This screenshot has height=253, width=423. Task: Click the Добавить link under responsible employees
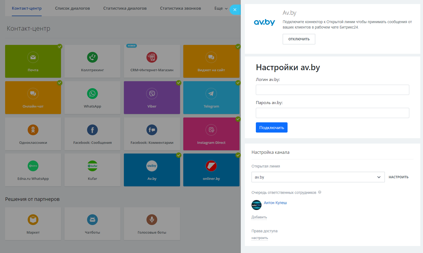(x=259, y=217)
